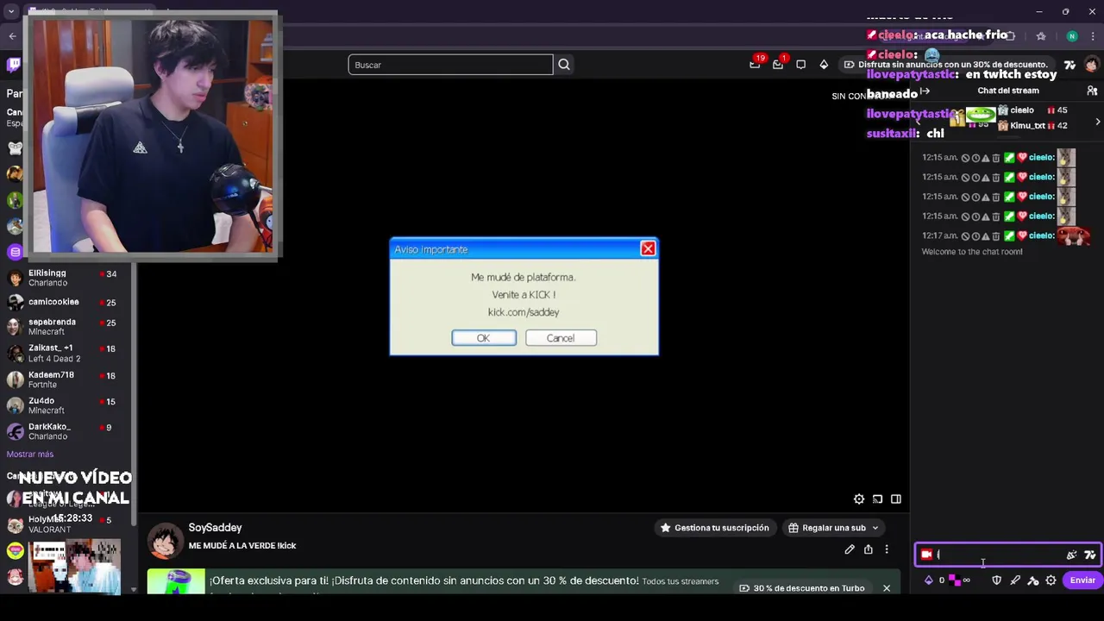The image size is (1104, 621).
Task: Close the Aviso importante dialog
Action: point(648,248)
